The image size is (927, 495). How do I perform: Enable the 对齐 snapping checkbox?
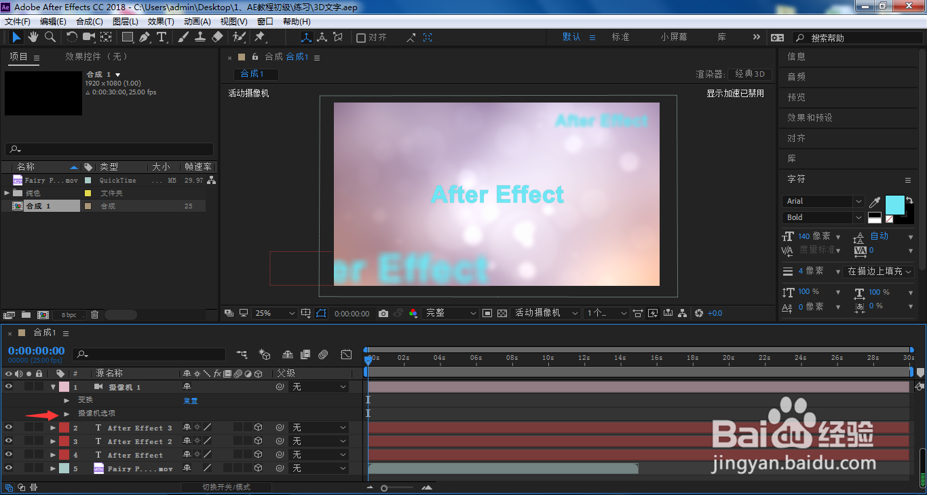point(361,37)
